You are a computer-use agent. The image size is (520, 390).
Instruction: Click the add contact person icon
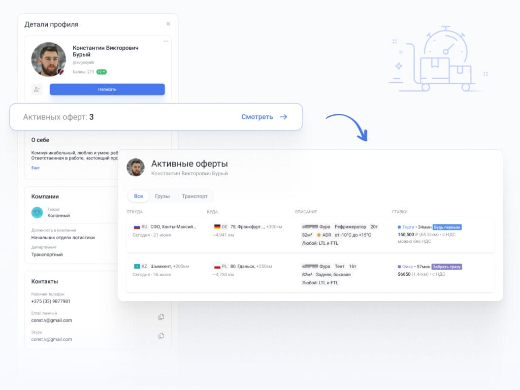pos(37,89)
